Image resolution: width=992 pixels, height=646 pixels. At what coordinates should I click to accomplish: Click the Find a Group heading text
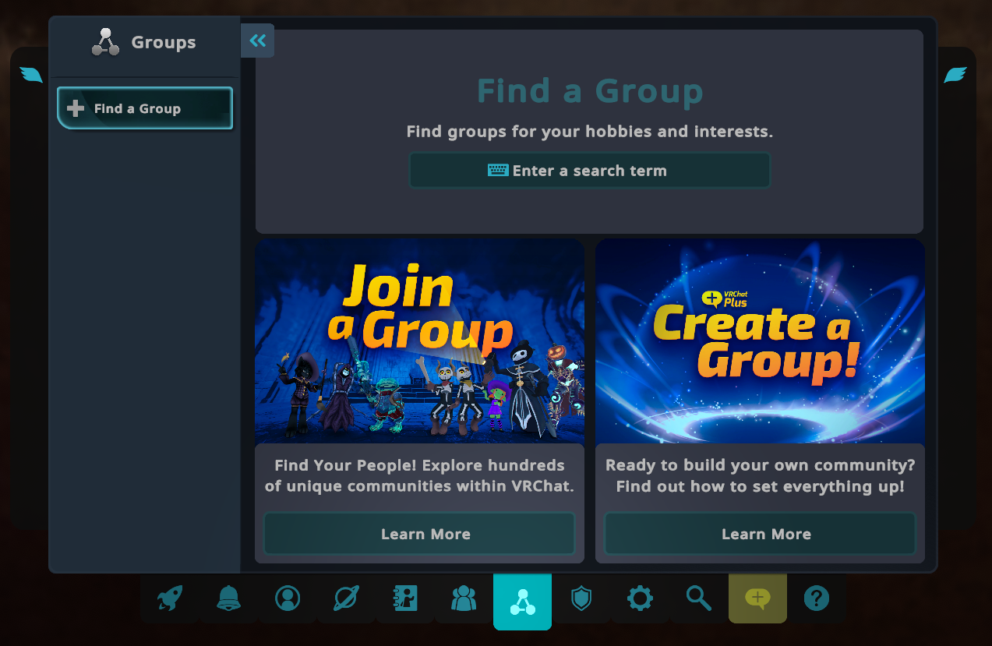(x=590, y=91)
